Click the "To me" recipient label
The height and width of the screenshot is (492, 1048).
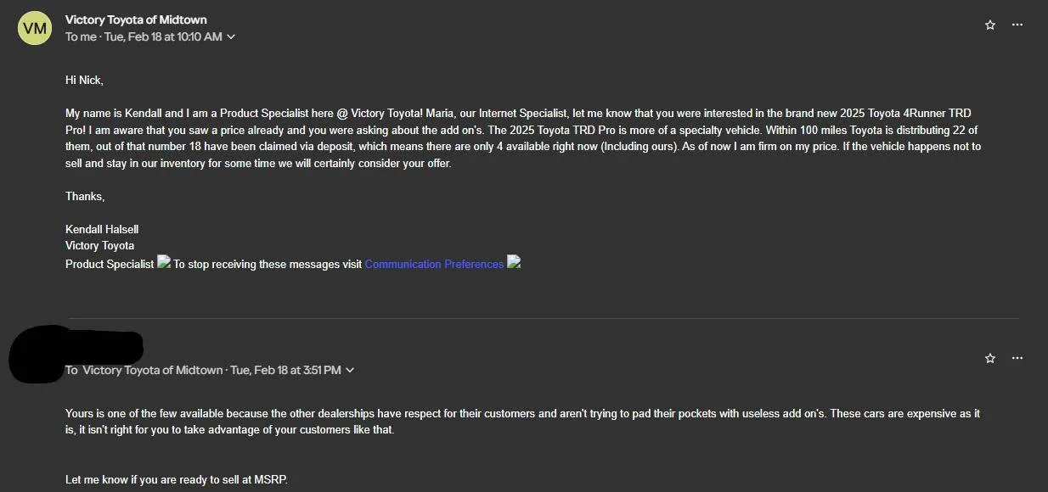82,37
